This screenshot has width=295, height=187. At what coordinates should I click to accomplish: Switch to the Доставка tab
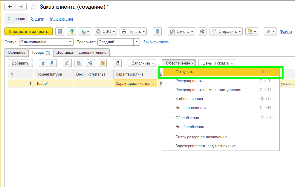[65, 53]
